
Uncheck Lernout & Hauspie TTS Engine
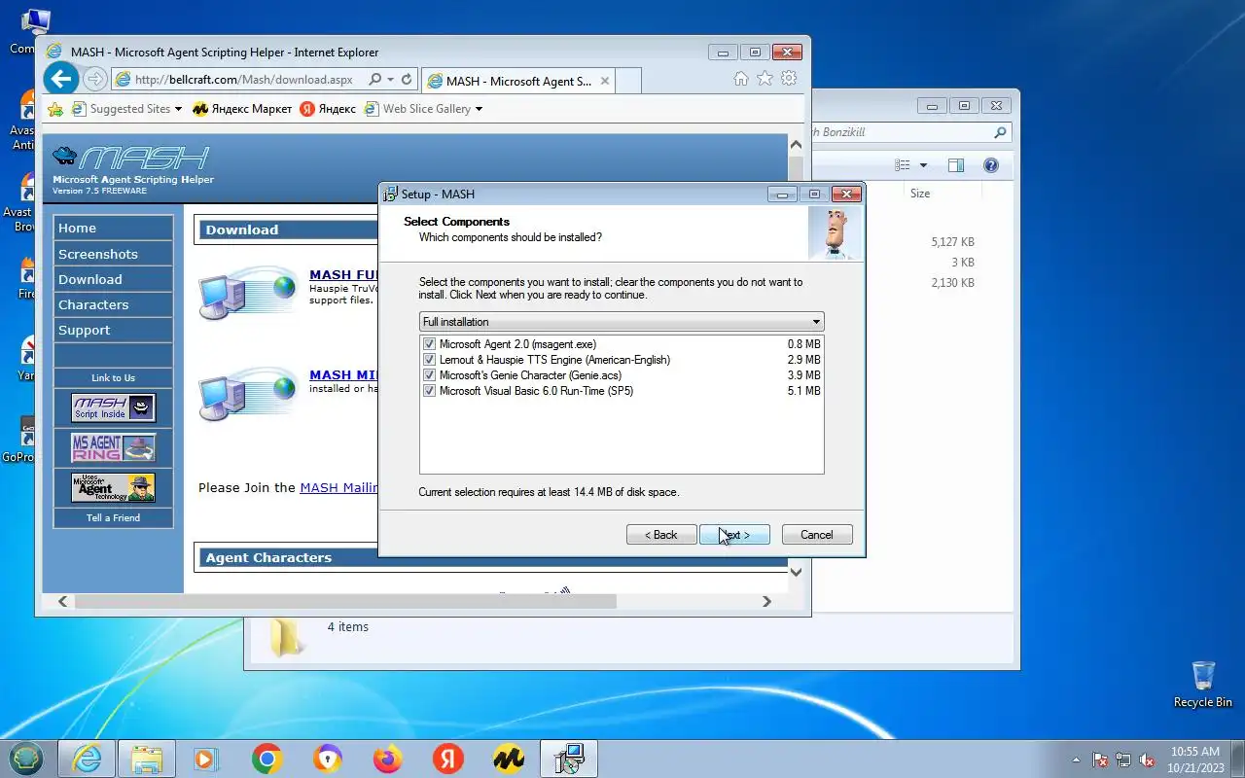[430, 360]
